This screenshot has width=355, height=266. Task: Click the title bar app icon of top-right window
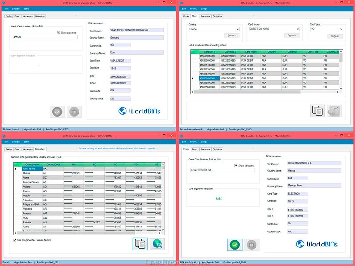pyautogui.click(x=181, y=3)
